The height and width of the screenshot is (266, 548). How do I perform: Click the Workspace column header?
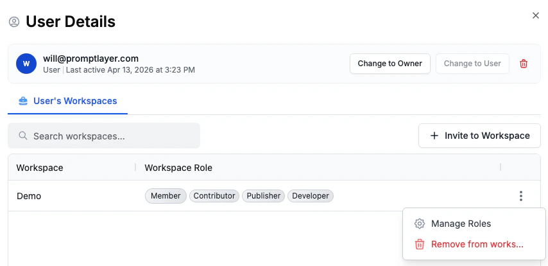[40, 168]
